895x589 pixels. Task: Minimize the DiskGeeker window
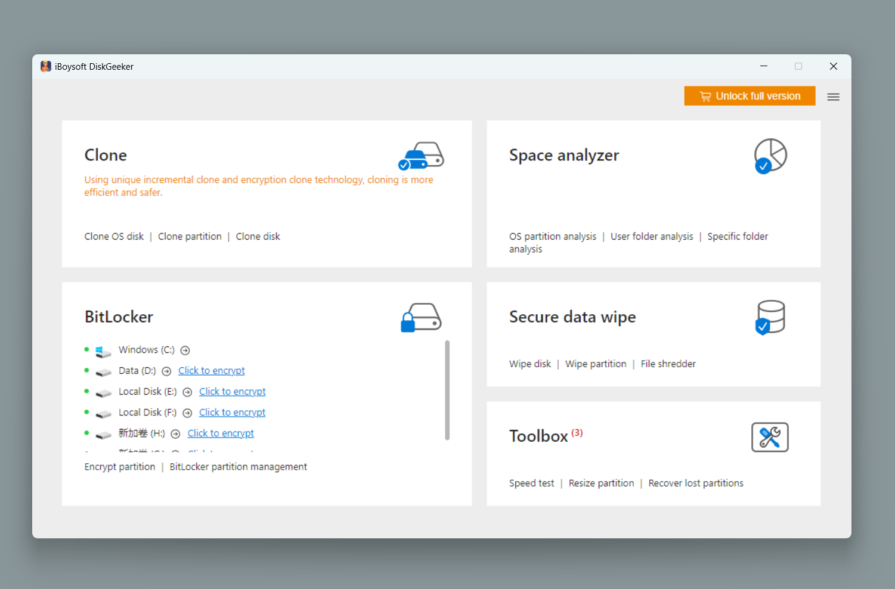point(764,66)
